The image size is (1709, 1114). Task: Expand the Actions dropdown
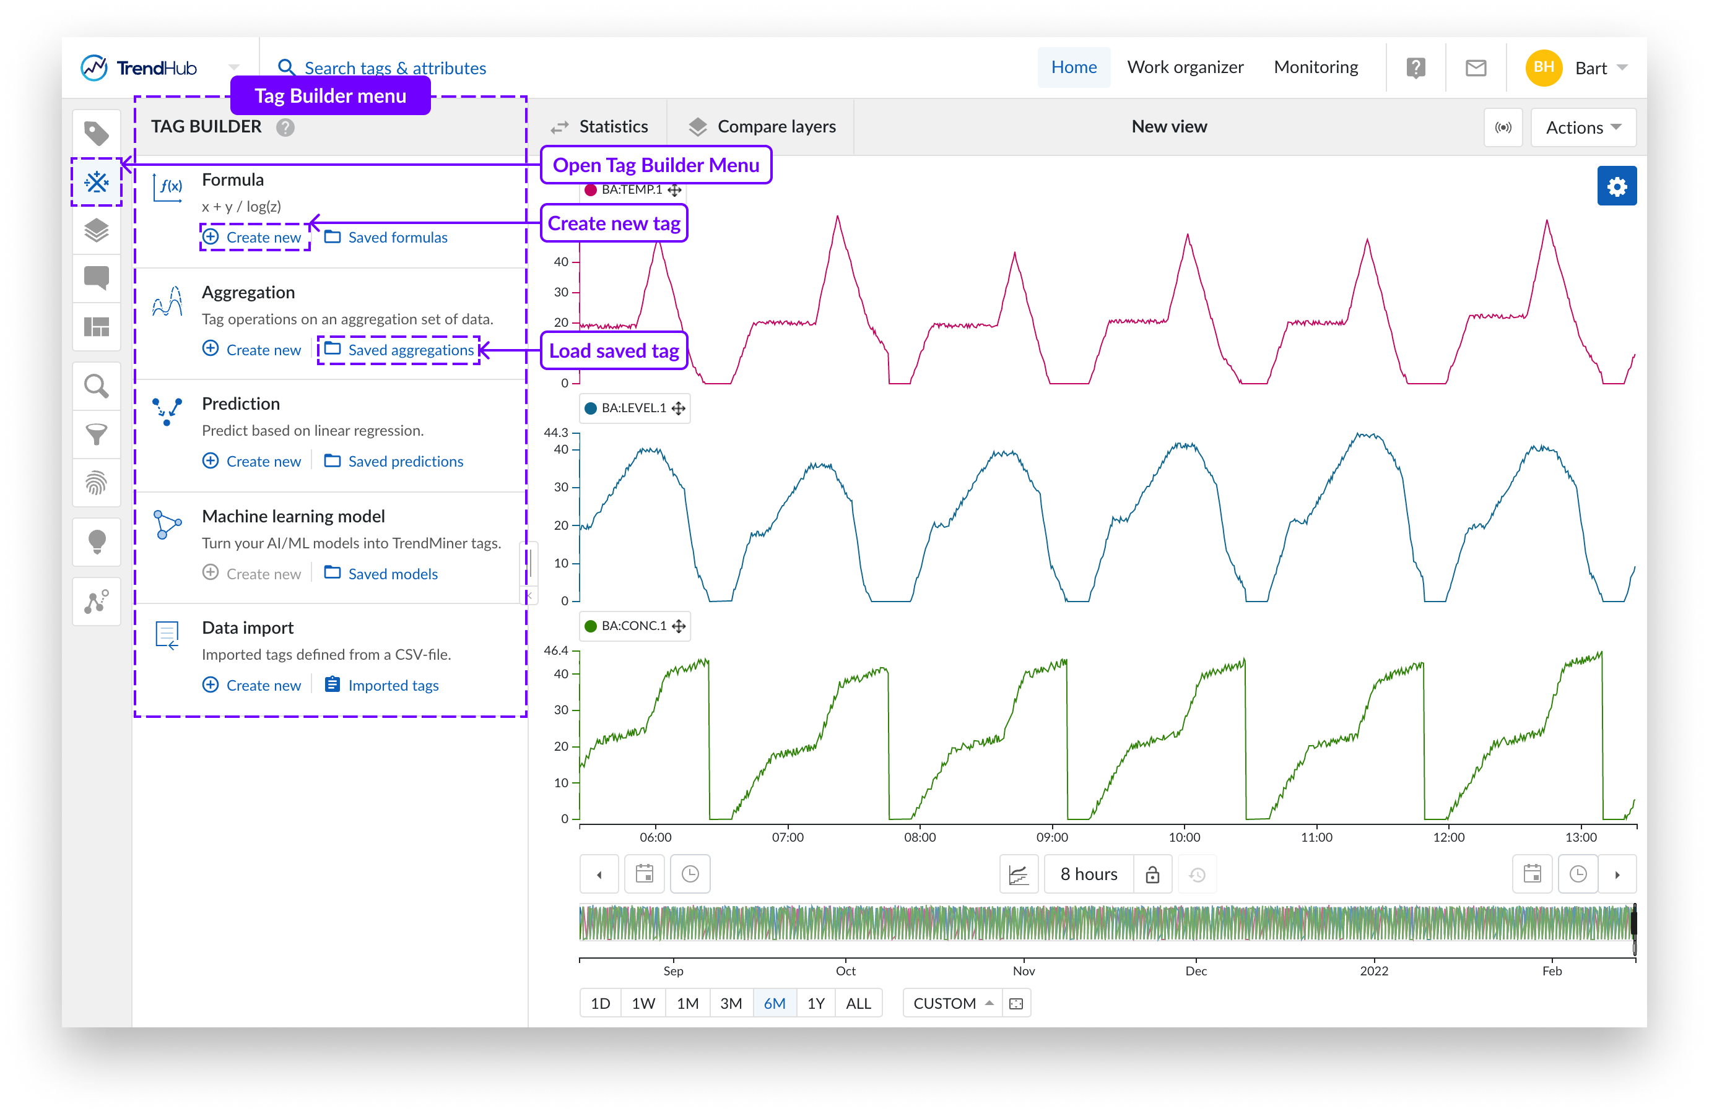click(x=1583, y=127)
